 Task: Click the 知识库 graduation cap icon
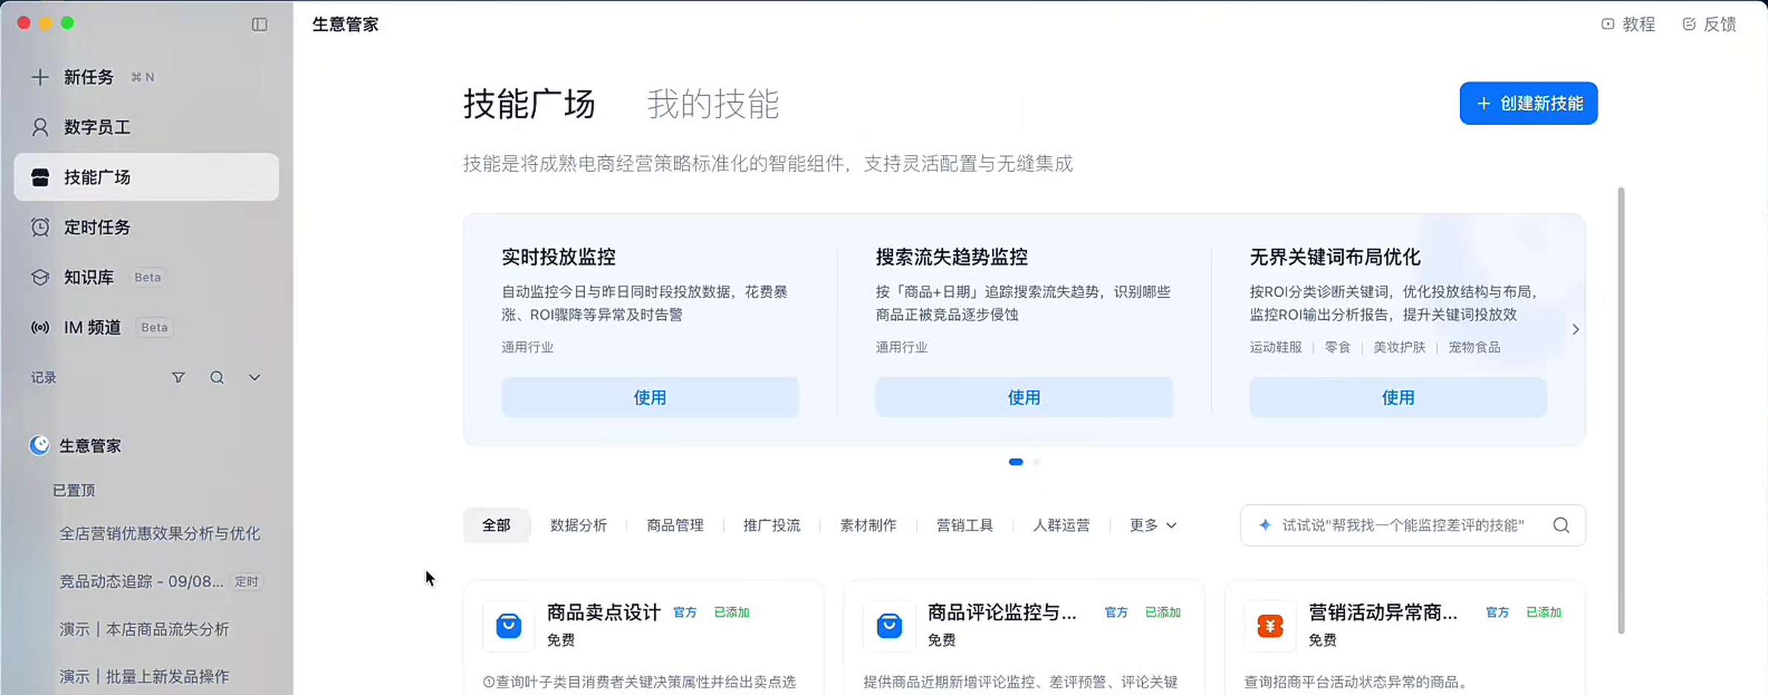click(x=40, y=278)
